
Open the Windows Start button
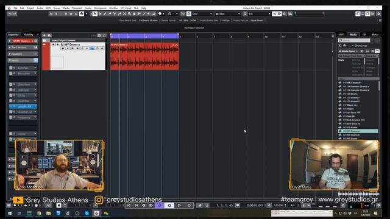pos(10,214)
